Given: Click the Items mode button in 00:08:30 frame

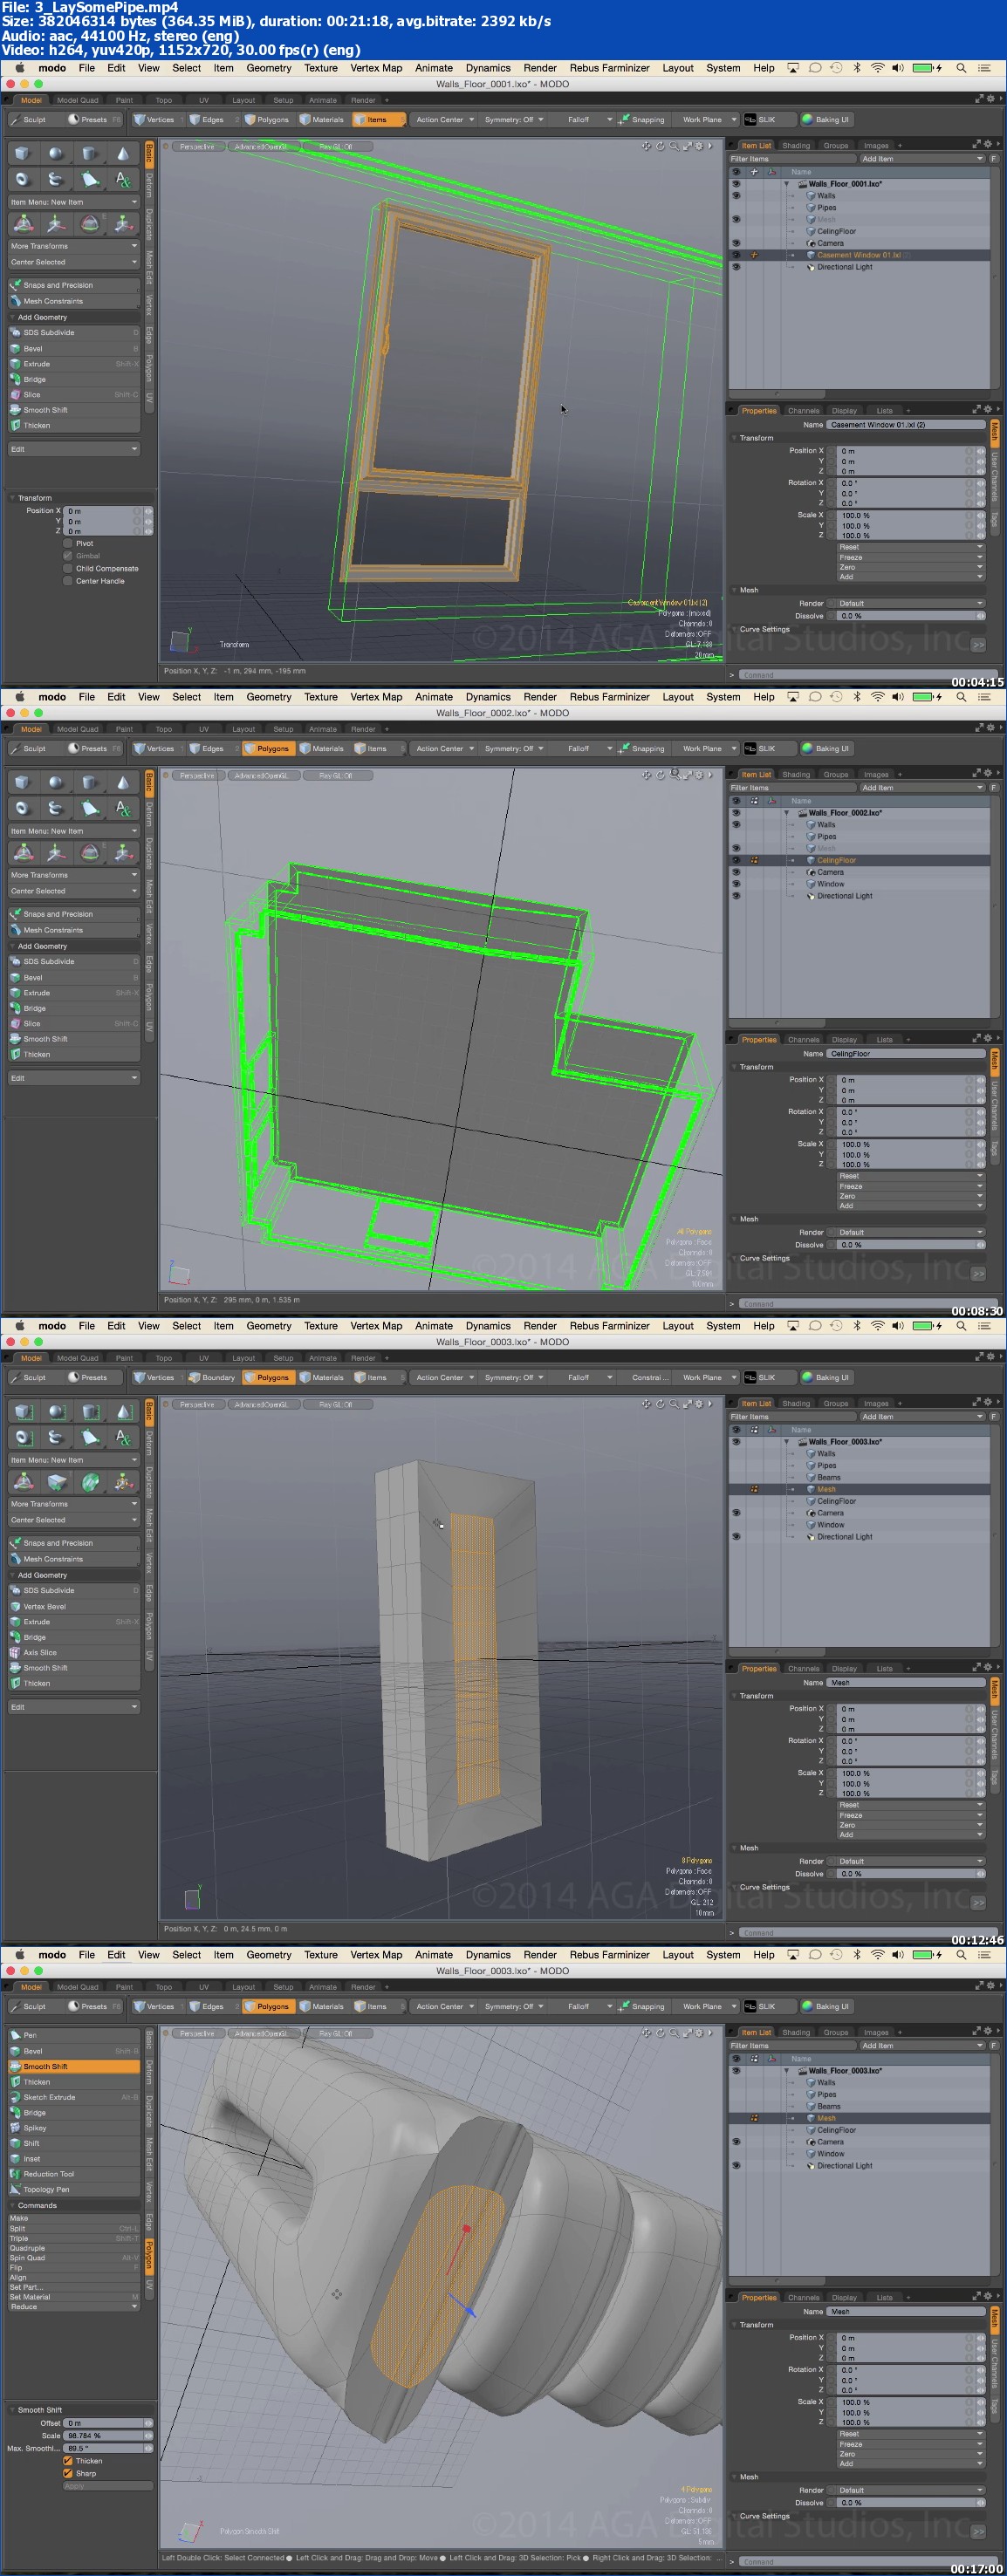Looking at the screenshot, I should click(x=377, y=748).
